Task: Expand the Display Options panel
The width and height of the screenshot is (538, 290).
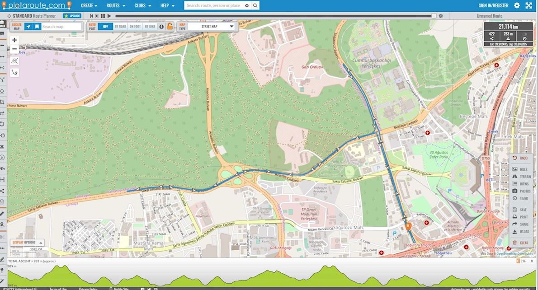Action: point(27,243)
